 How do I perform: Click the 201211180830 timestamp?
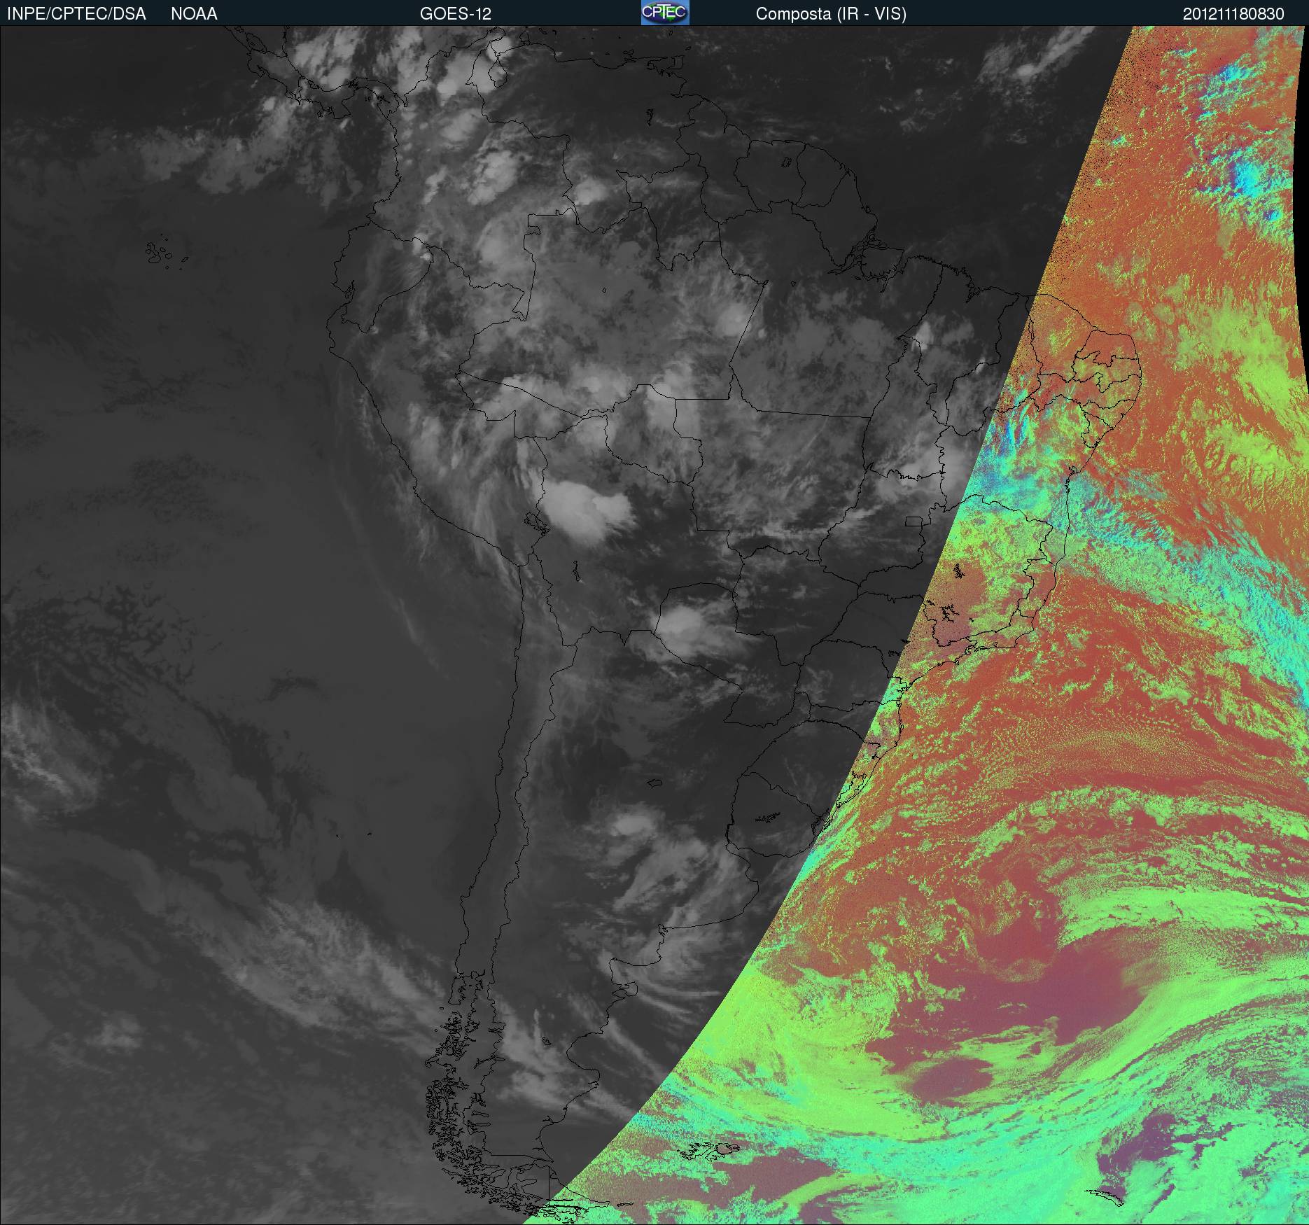(1233, 14)
